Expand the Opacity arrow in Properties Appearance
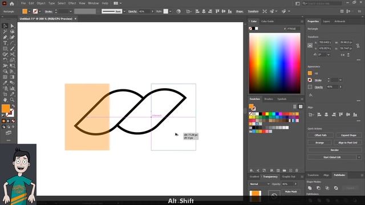This screenshot has width=365, height=205. (x=340, y=87)
